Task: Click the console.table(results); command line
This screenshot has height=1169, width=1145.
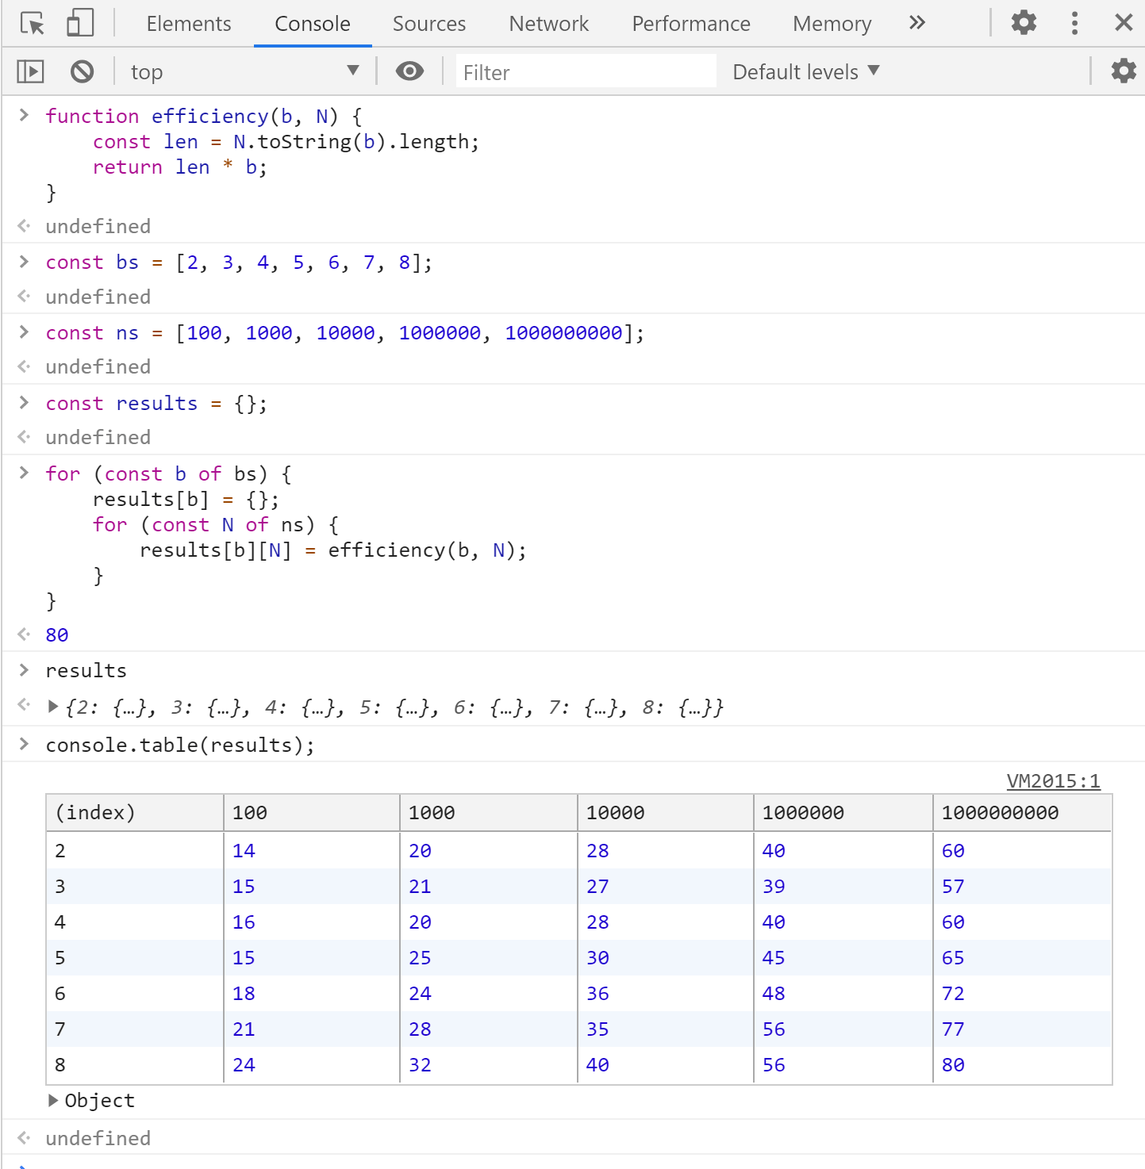Action: point(180,745)
